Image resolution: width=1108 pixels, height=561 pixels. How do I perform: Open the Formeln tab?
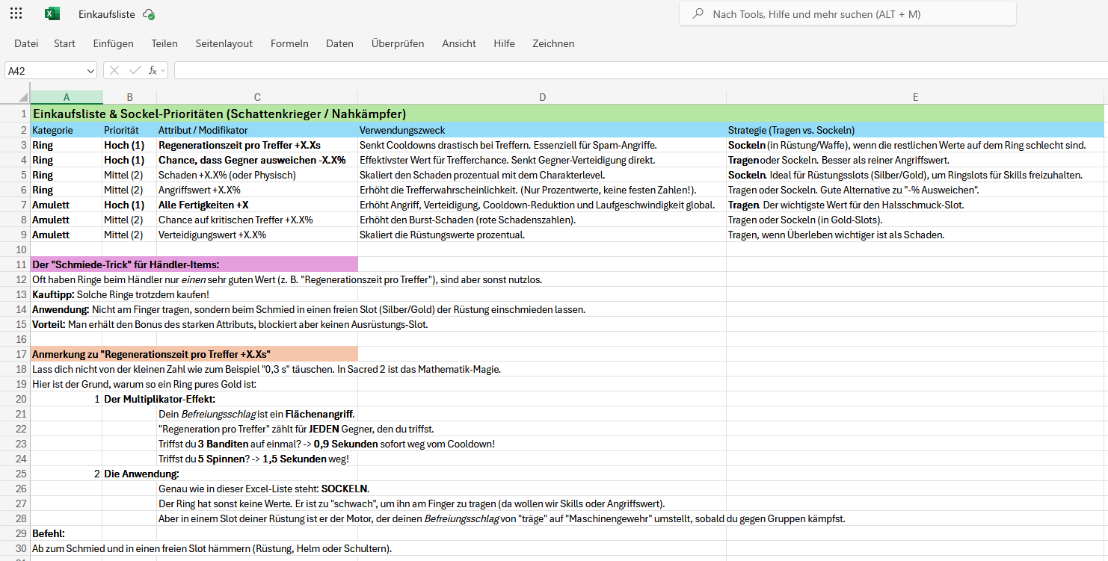click(x=289, y=43)
